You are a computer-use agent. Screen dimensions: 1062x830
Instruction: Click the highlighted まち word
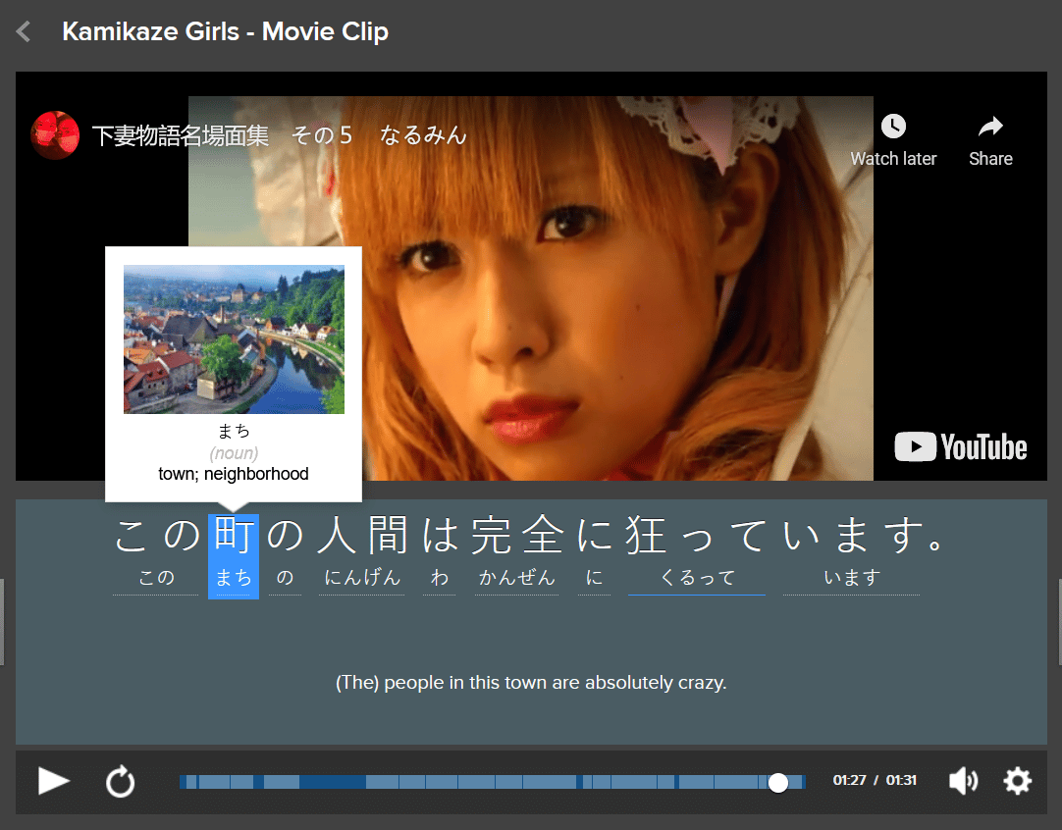234,578
